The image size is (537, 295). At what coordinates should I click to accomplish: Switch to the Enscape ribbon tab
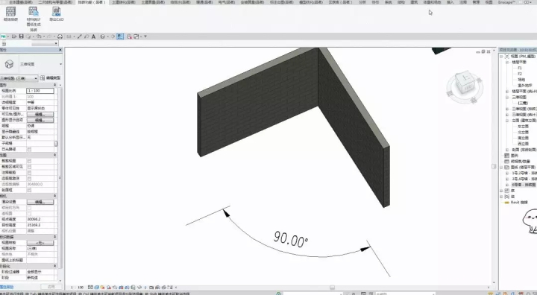(506, 2)
